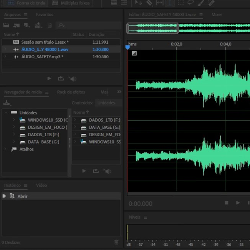The width and height of the screenshot is (250, 250).
Task: Delete selected file with Arquivos trash icon
Action: point(50,25)
